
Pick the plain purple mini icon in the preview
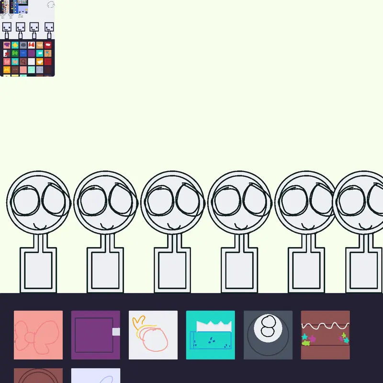point(31,53)
